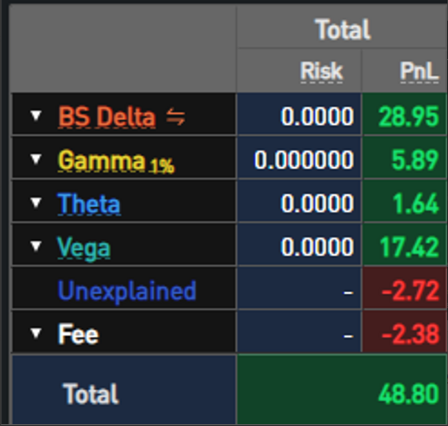Click the Gamma risk value 0.000000
The height and width of the screenshot is (426, 448).
coord(304,161)
